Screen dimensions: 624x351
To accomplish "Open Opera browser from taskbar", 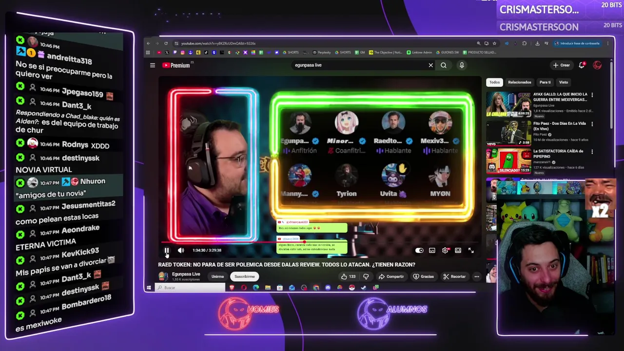I will click(x=244, y=288).
